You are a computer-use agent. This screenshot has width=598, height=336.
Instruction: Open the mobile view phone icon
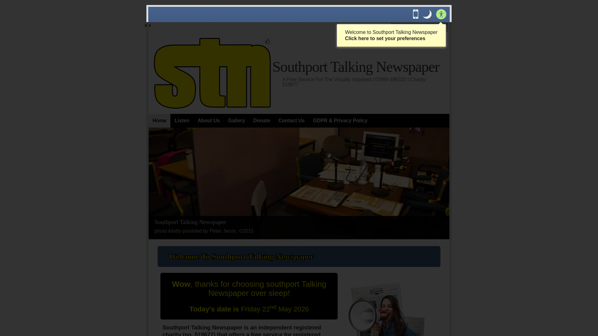coord(415,14)
